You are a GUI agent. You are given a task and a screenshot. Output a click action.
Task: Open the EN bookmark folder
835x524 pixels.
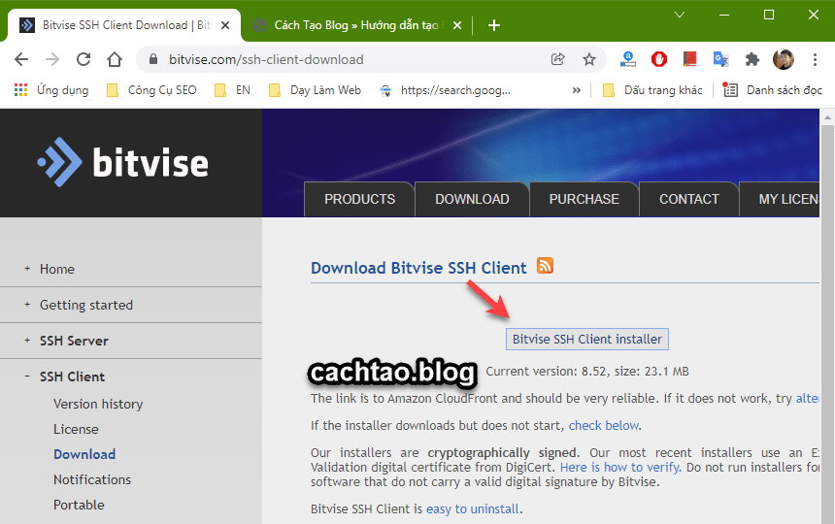[x=232, y=90]
